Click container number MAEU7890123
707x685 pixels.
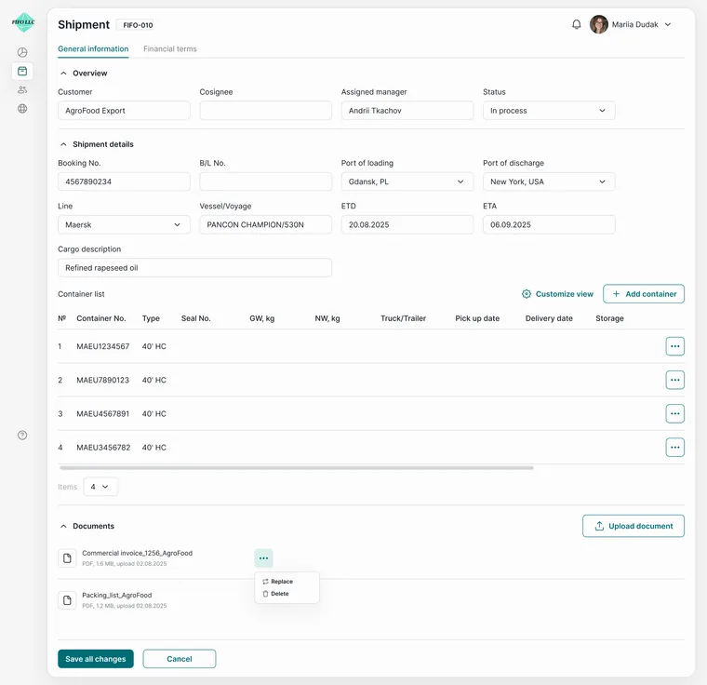[x=103, y=380]
